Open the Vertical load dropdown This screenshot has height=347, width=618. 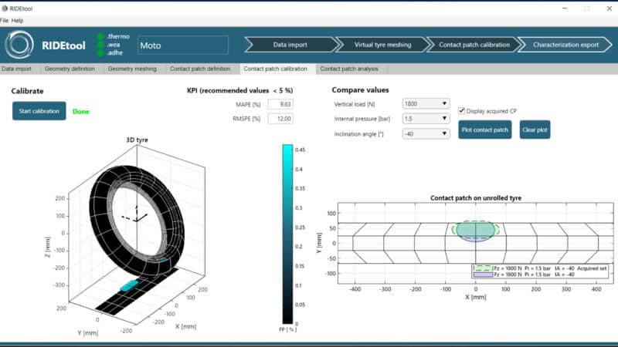tap(426, 103)
